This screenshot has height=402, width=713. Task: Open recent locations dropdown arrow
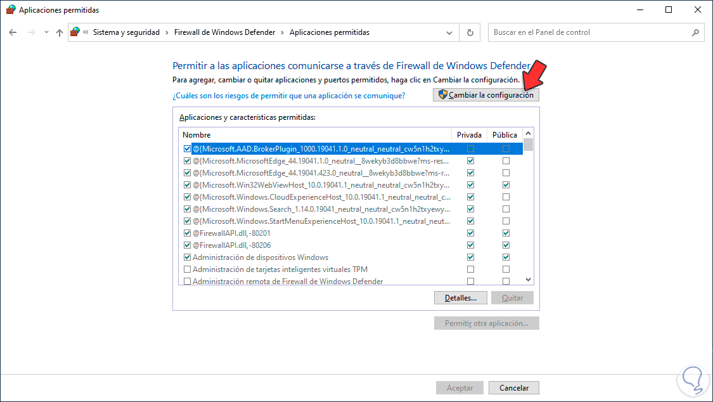(46, 32)
